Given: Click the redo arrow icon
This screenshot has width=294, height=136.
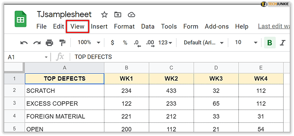Looking at the screenshot, I should click(37, 43).
